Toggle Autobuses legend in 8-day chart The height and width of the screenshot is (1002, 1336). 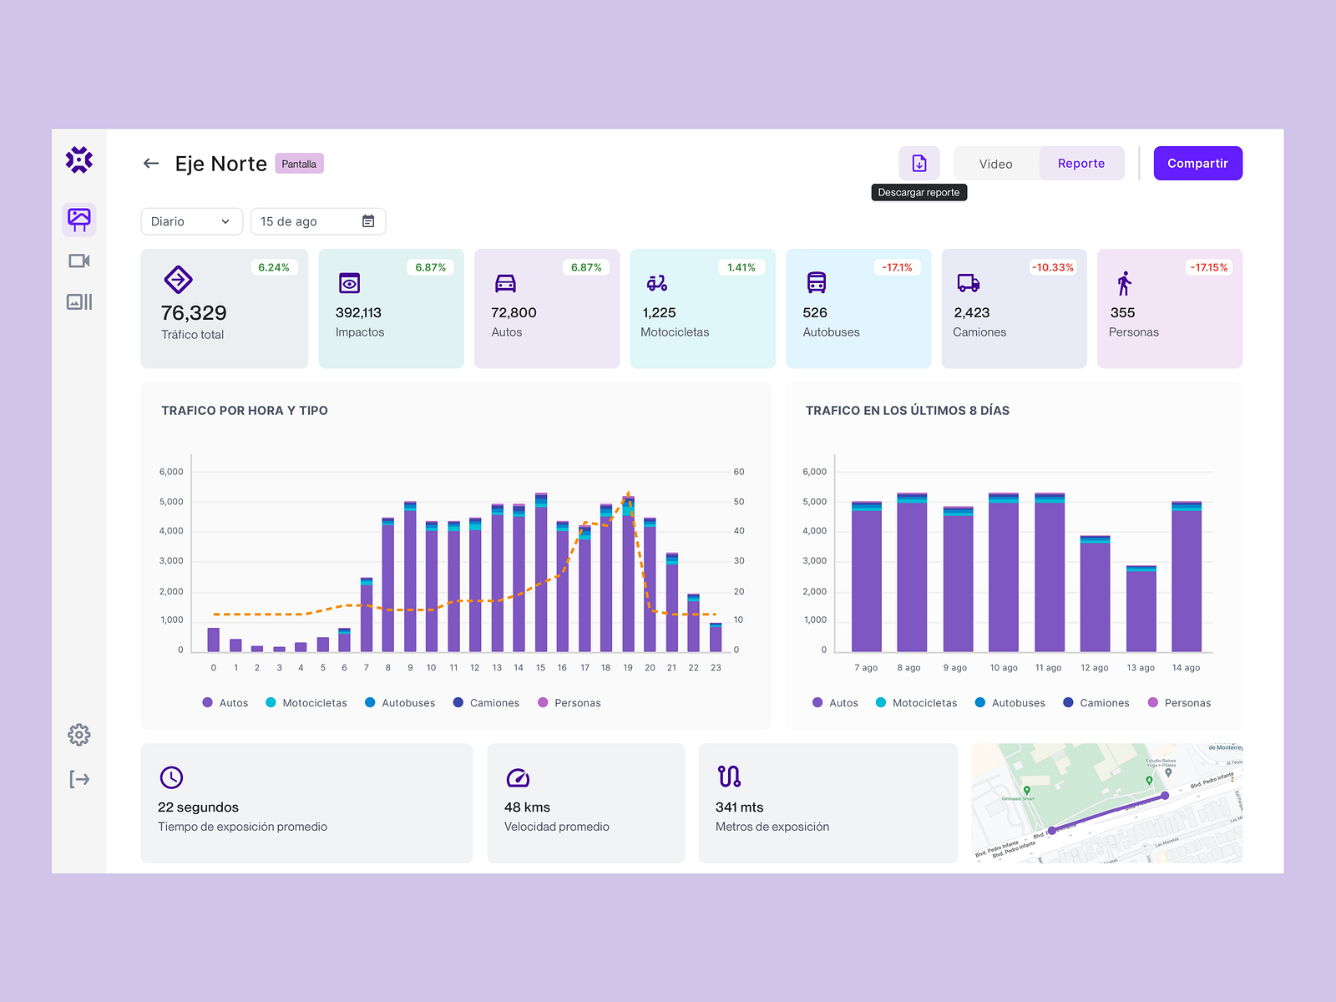(x=1010, y=703)
